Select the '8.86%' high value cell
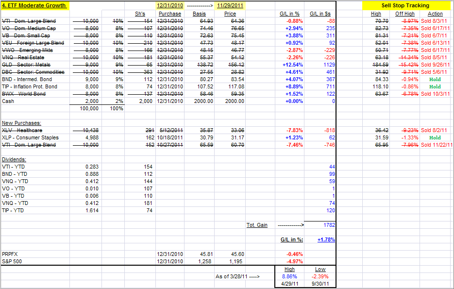 pos(289,276)
